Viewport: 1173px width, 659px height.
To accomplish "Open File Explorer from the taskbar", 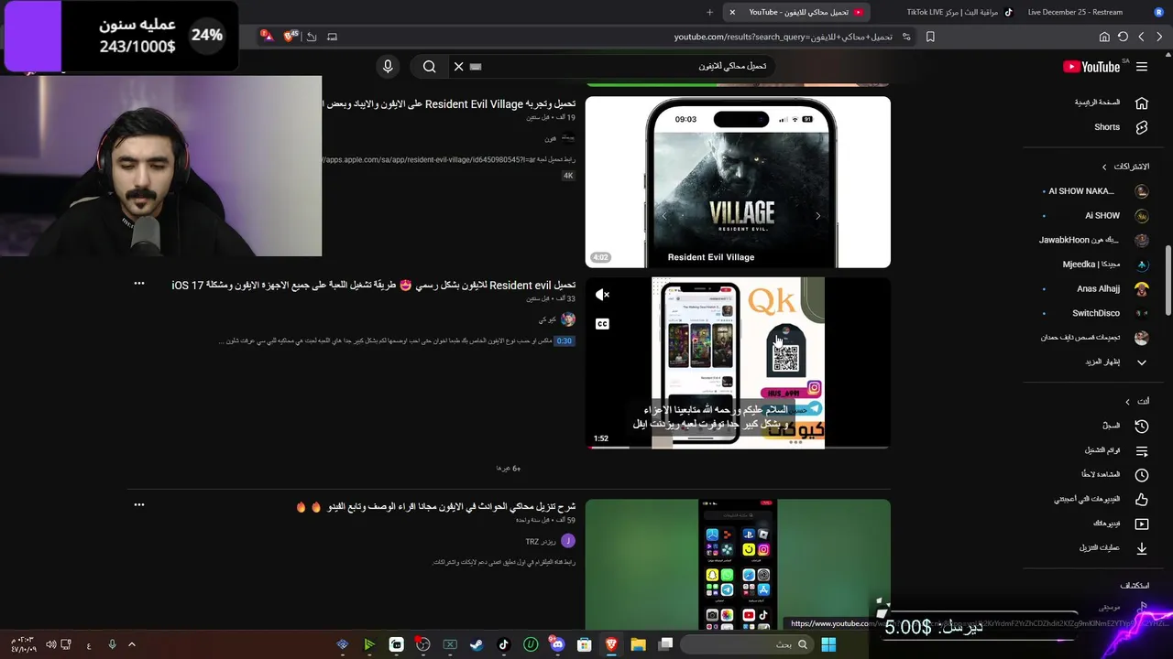I will point(638,644).
